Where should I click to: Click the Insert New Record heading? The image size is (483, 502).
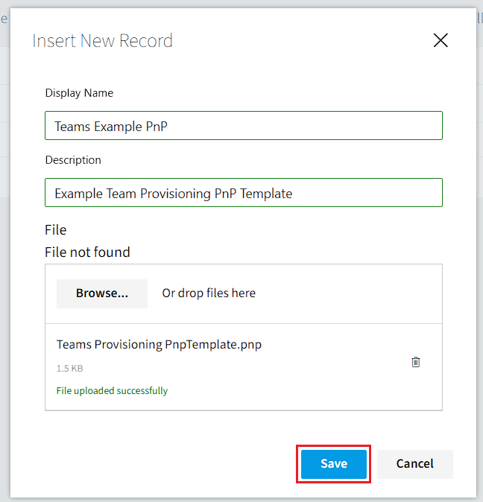pos(102,41)
